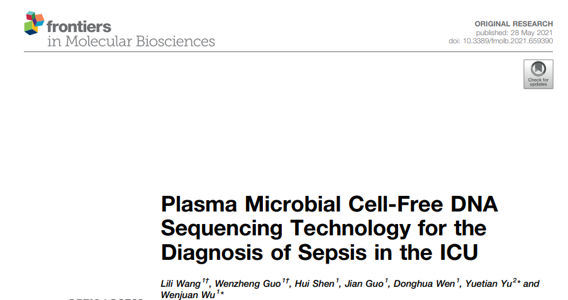Click author name Wenzheng Guo
Viewport: 568px width, 300px height.
pos(248,284)
